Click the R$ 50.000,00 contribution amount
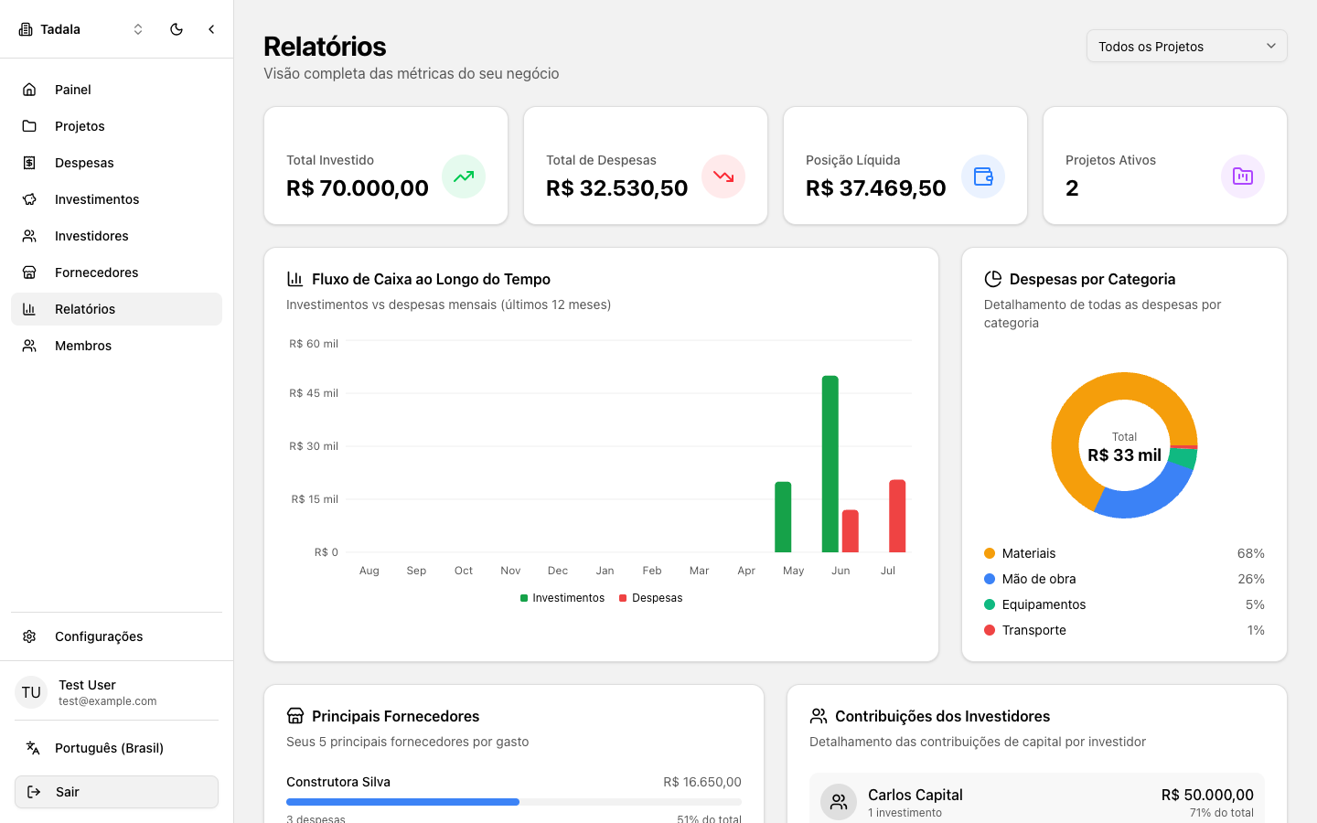Viewport: 1317px width, 823px height. coord(1207,795)
